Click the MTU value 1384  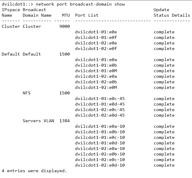click(64, 121)
